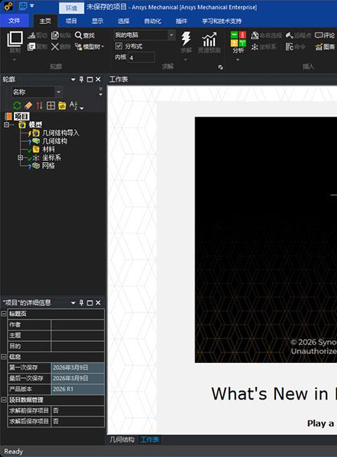Open the Analysis (分析) dropdown arrow
The height and width of the screenshot is (457, 337).
tap(238, 60)
